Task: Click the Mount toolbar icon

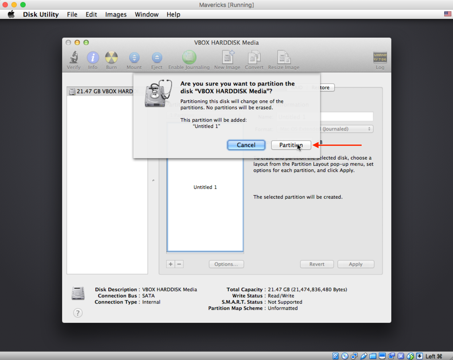Action: pyautogui.click(x=134, y=58)
